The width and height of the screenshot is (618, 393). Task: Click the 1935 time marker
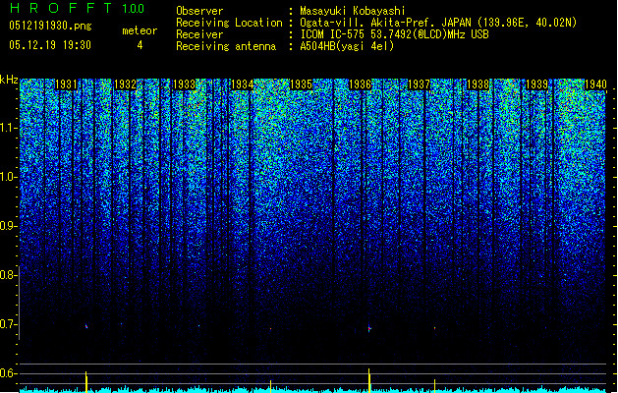[301, 84]
